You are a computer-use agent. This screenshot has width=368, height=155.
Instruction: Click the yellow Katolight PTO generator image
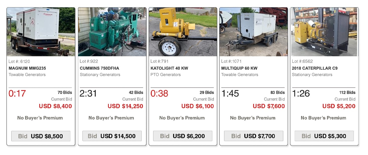point(182,31)
